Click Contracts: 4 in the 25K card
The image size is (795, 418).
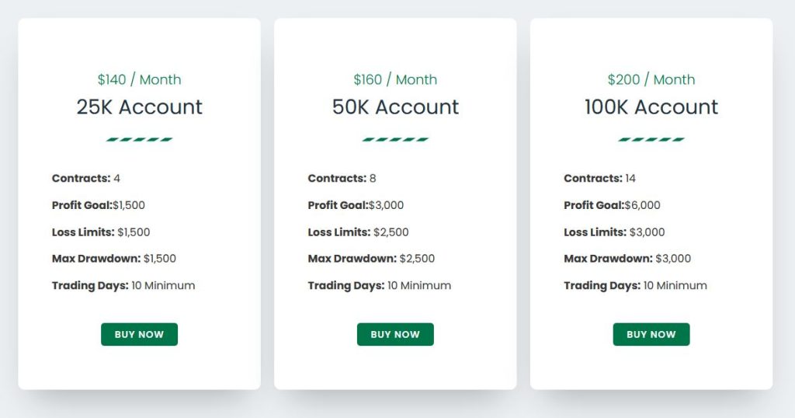(86, 179)
